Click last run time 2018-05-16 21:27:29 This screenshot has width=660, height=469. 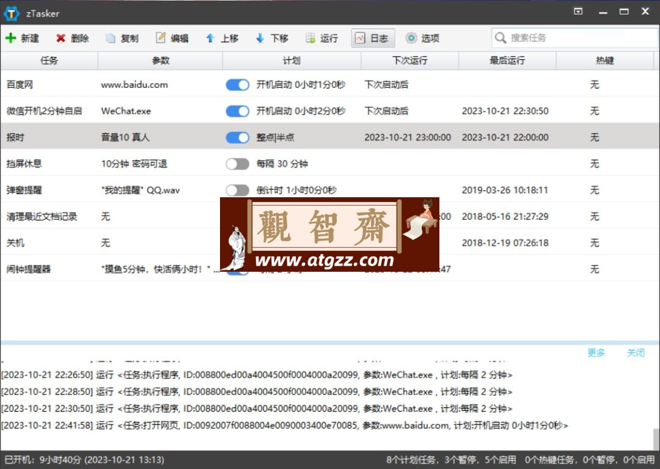[x=505, y=217]
